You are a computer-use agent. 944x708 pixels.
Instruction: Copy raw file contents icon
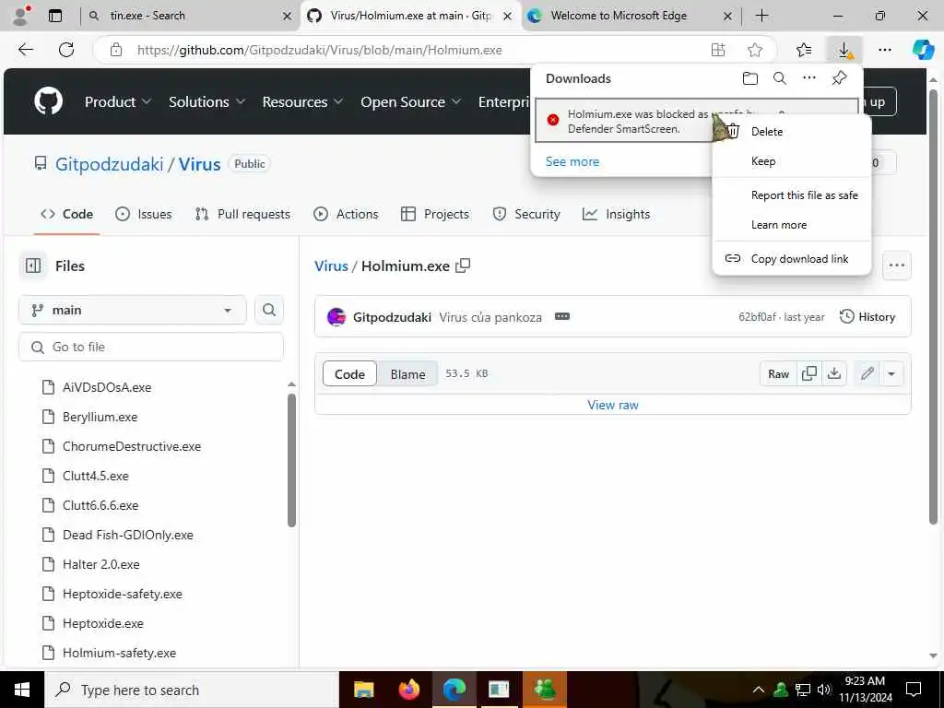point(809,374)
